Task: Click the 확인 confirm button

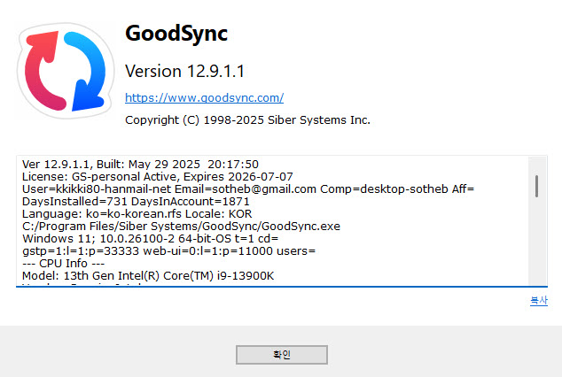Action: 282,355
